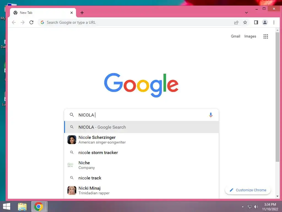The width and height of the screenshot is (282, 212).
Task: Click the magnifier icon in search box
Action: (x=72, y=115)
